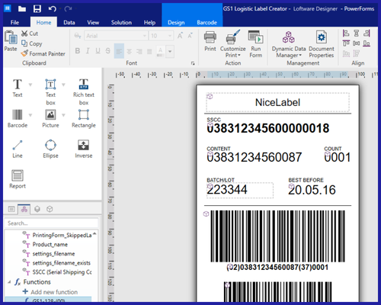The height and width of the screenshot is (305, 381).
Task: Toggle Underline formatting
Action: click(98, 51)
